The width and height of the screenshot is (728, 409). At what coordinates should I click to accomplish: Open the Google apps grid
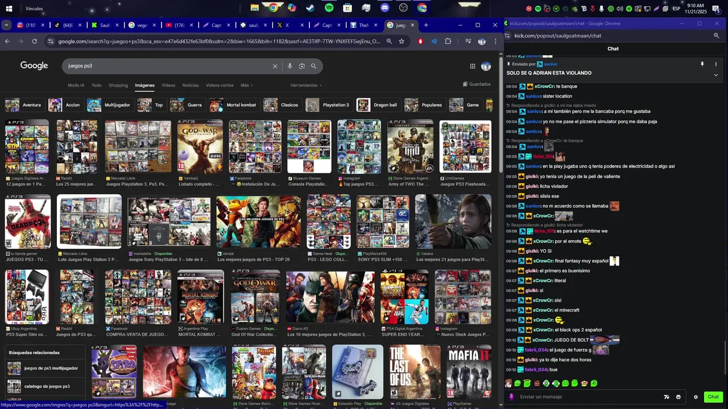click(473, 66)
